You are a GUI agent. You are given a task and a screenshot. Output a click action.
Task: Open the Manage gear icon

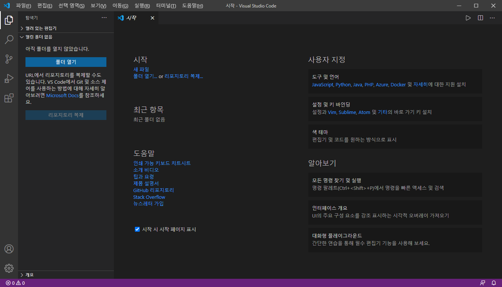9,268
